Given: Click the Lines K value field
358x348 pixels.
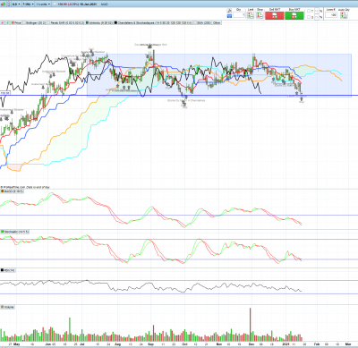Looking at the screenshot, I should (x=331, y=15).
